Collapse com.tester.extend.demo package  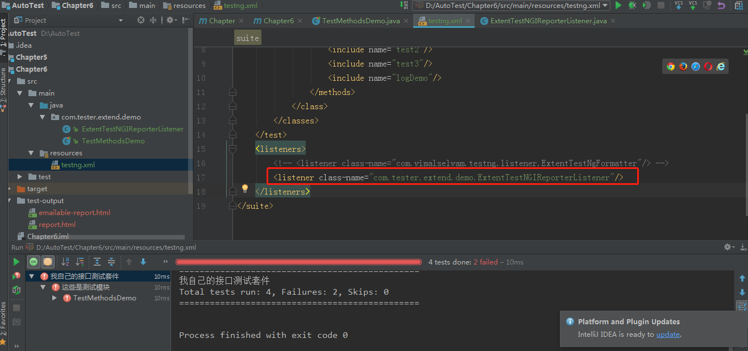click(x=43, y=117)
